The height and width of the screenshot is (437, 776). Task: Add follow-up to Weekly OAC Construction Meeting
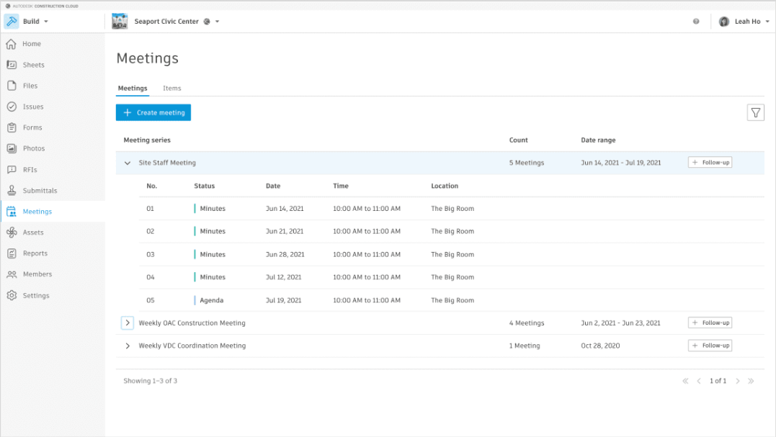[x=710, y=323]
